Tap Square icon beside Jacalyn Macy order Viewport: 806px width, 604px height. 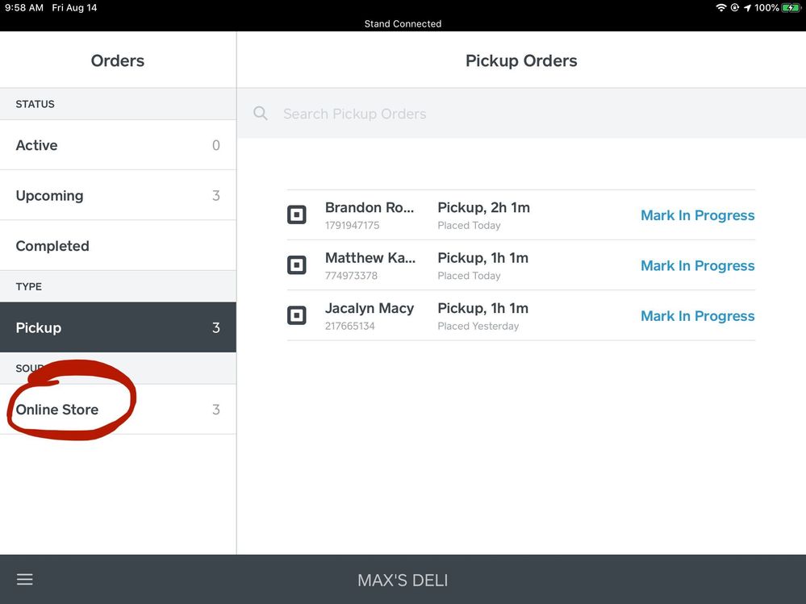(297, 316)
